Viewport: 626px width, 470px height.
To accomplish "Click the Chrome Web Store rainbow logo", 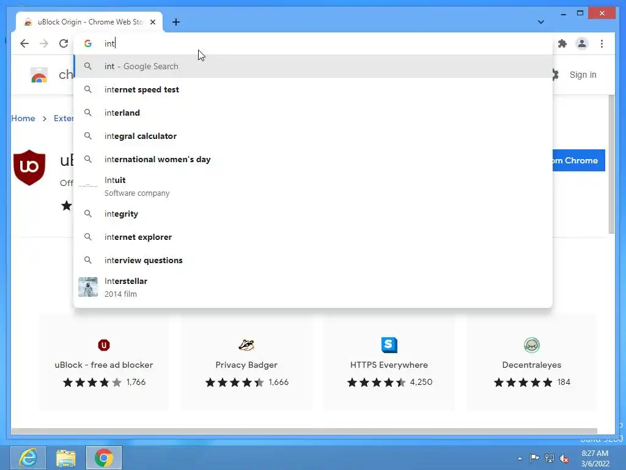I will pyautogui.click(x=39, y=75).
